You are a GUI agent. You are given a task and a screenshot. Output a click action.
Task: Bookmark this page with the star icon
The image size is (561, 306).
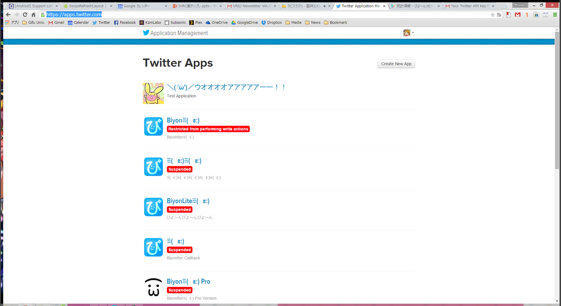(x=492, y=14)
